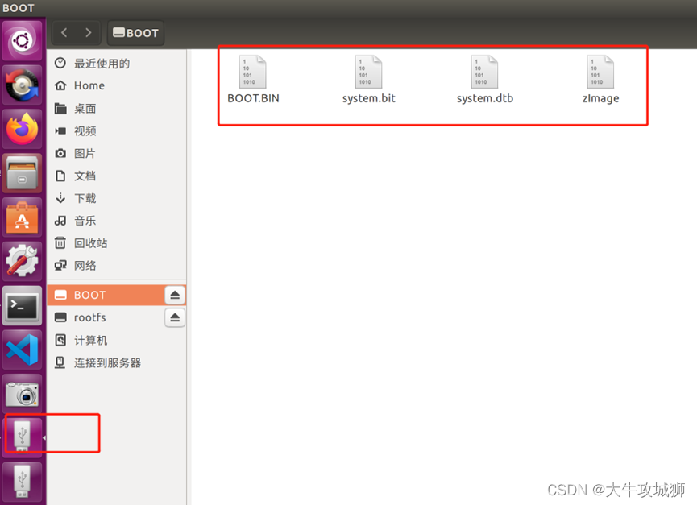This screenshot has height=505, width=697.
Task: Launch the backup/disc utility in dock
Action: coord(23,85)
